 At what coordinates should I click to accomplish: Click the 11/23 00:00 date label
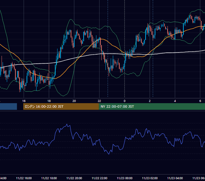(x=125, y=178)
